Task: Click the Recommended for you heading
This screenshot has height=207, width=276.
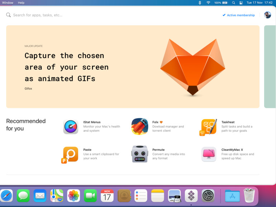Action: pos(26,125)
